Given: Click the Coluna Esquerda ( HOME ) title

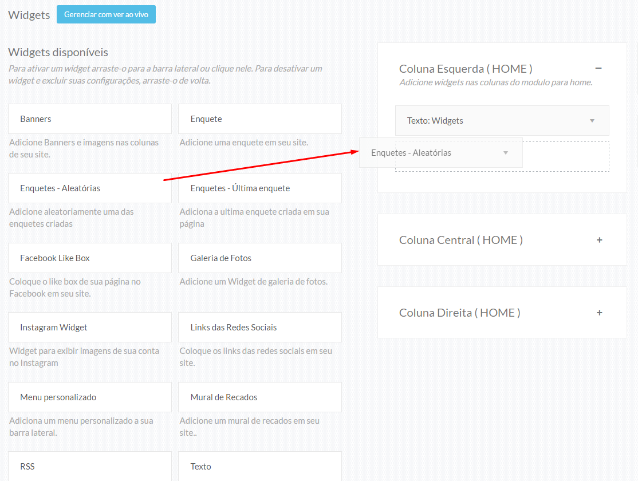Looking at the screenshot, I should pyautogui.click(x=466, y=69).
